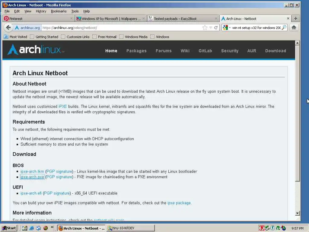
Task: Download ipxe-arch.efi
Action: point(31,193)
